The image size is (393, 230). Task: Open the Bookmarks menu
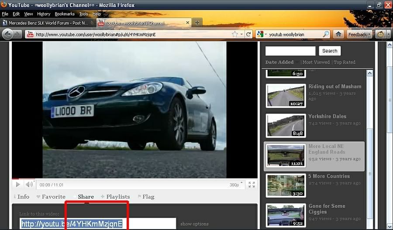(x=65, y=14)
